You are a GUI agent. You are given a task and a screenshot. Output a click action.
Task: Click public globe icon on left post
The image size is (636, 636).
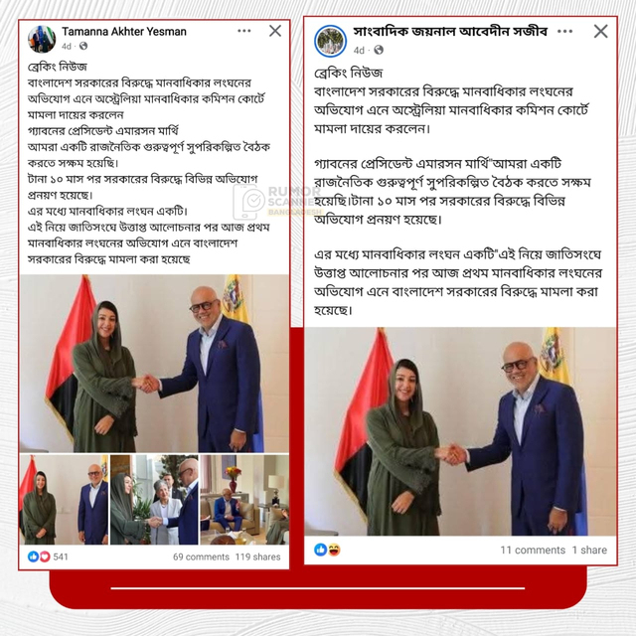[83, 46]
